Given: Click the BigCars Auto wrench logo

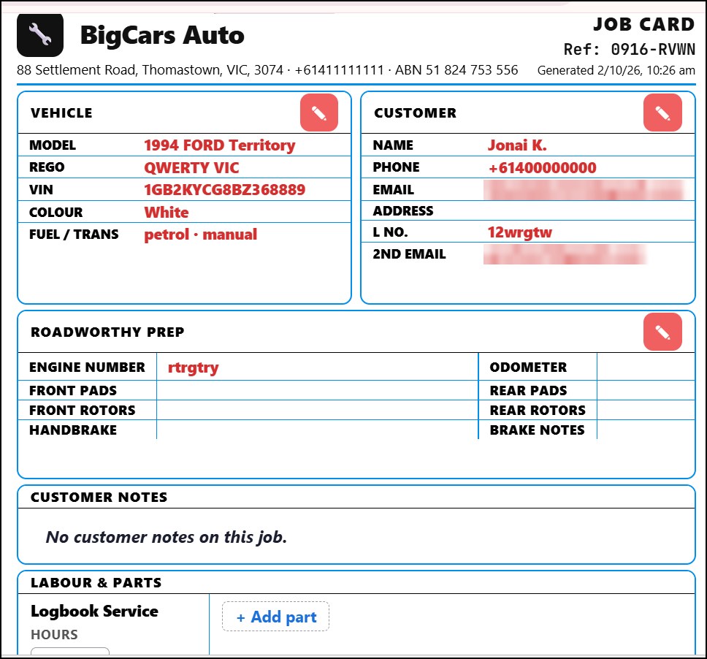Looking at the screenshot, I should click(40, 35).
